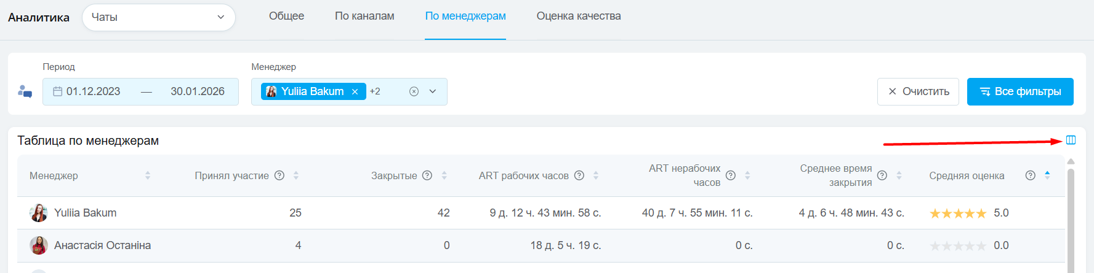The width and height of the screenshot is (1094, 273).
Task: Remove Yuliia Bakum tag from filter
Action: (x=355, y=91)
